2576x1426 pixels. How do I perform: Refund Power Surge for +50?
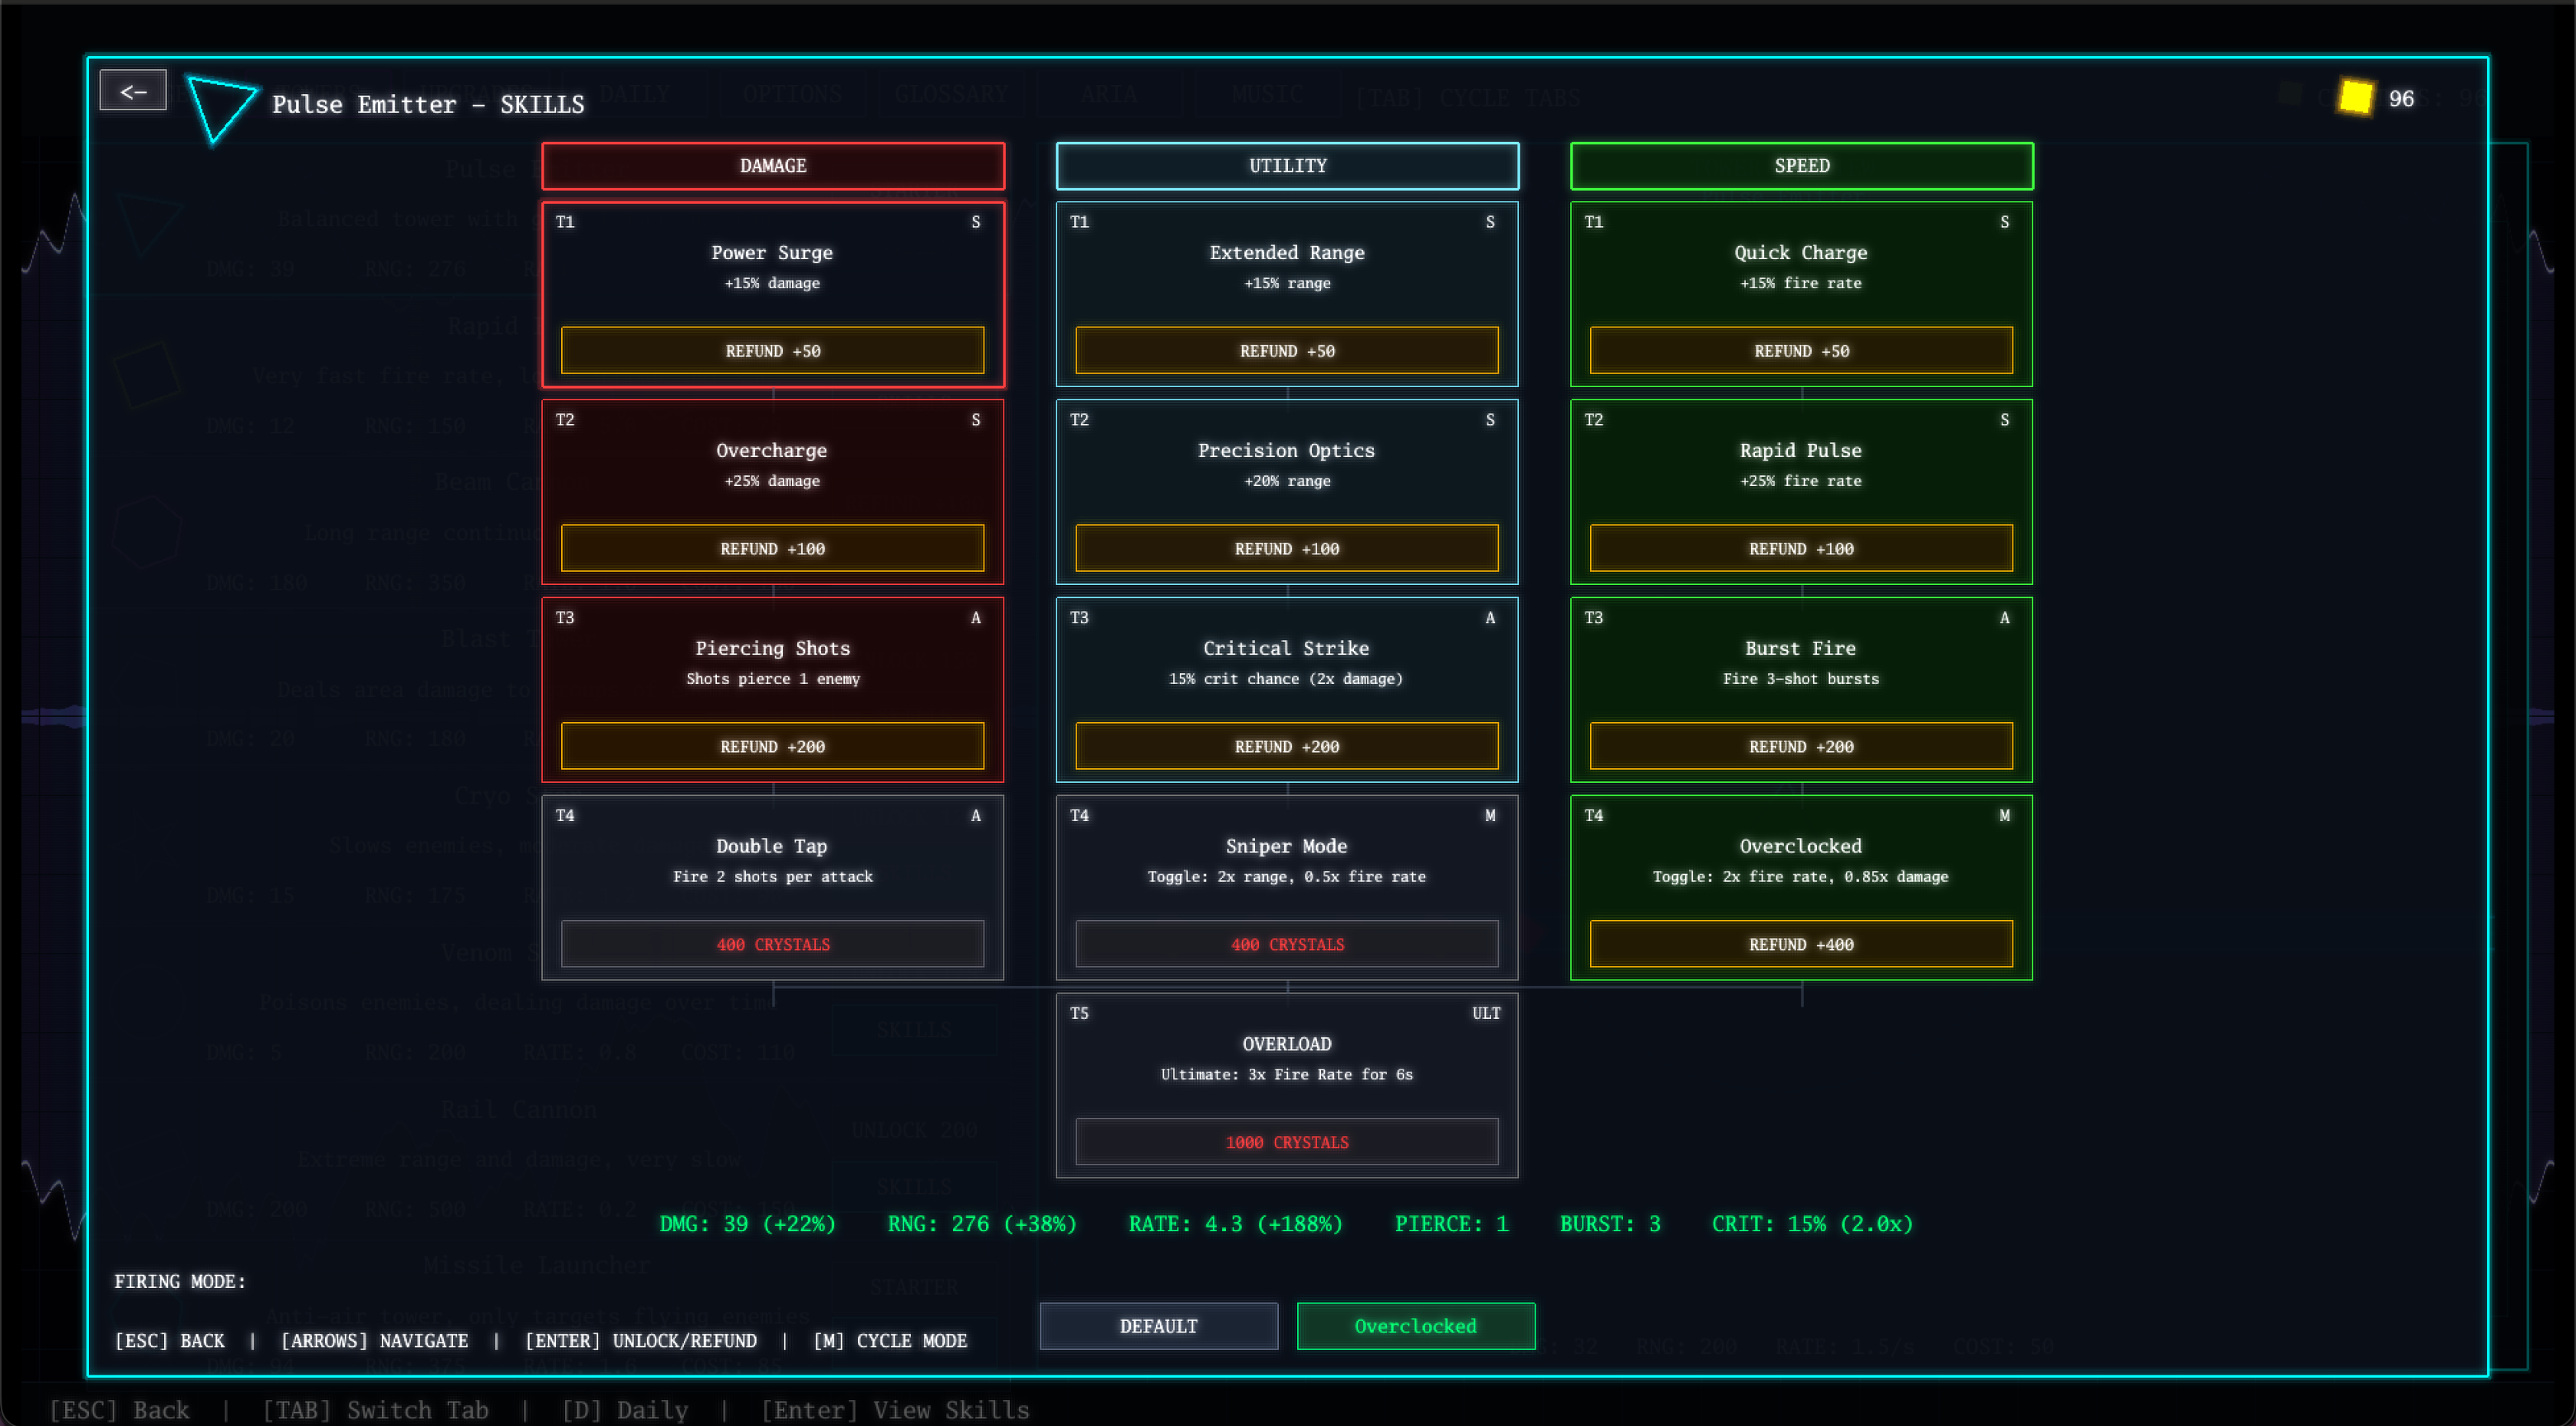(x=772, y=351)
